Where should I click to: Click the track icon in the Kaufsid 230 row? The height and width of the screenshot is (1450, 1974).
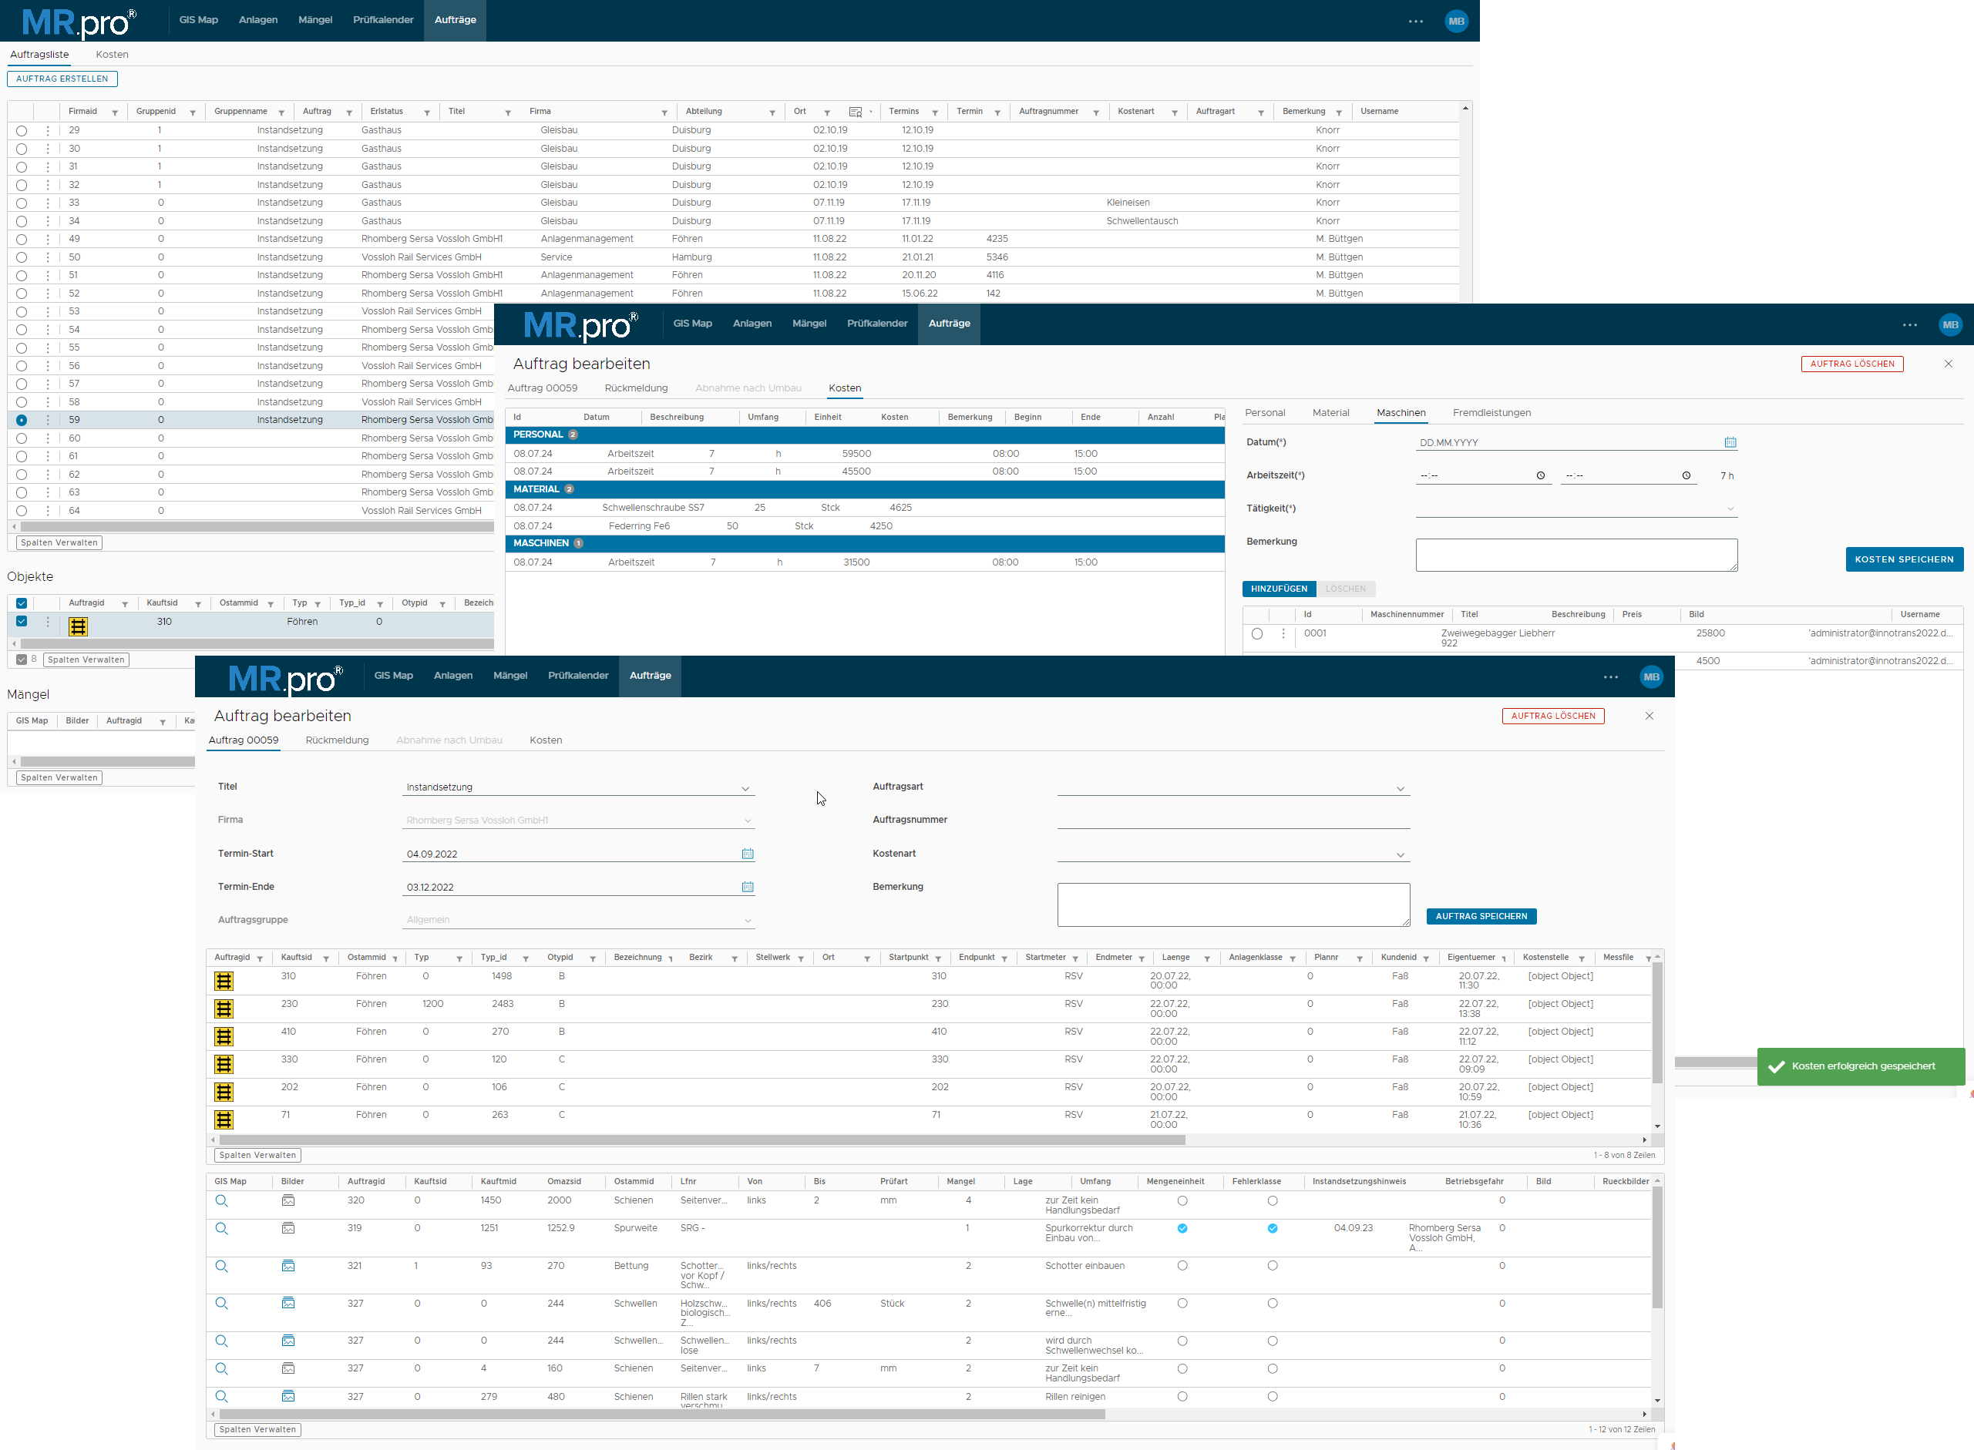[224, 1009]
